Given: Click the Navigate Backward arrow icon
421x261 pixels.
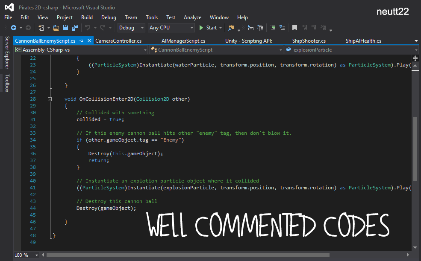Looking at the screenshot, I should (13, 28).
